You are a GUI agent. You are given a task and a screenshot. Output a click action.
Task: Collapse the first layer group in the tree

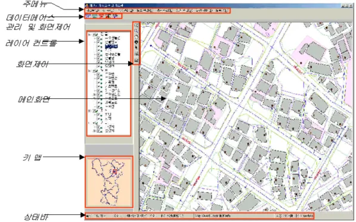pos(89,35)
